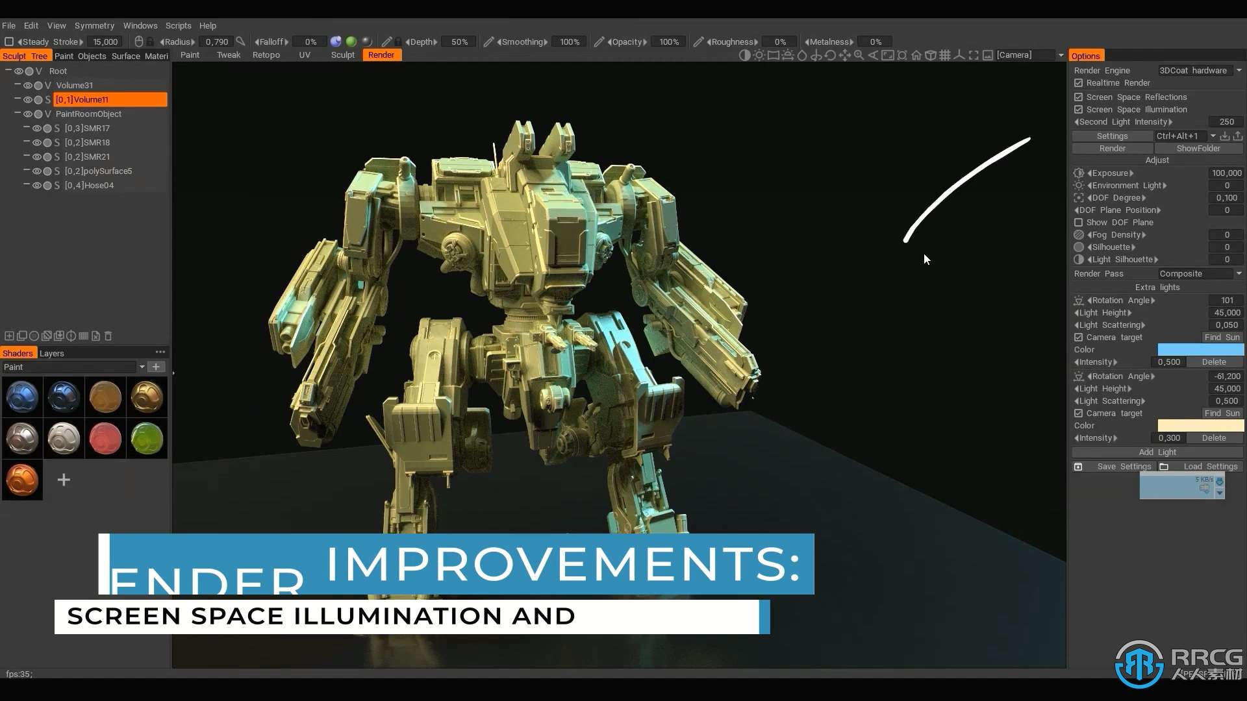Open the Symmetry menu
Viewport: 1247px width, 701px height.
click(x=94, y=26)
